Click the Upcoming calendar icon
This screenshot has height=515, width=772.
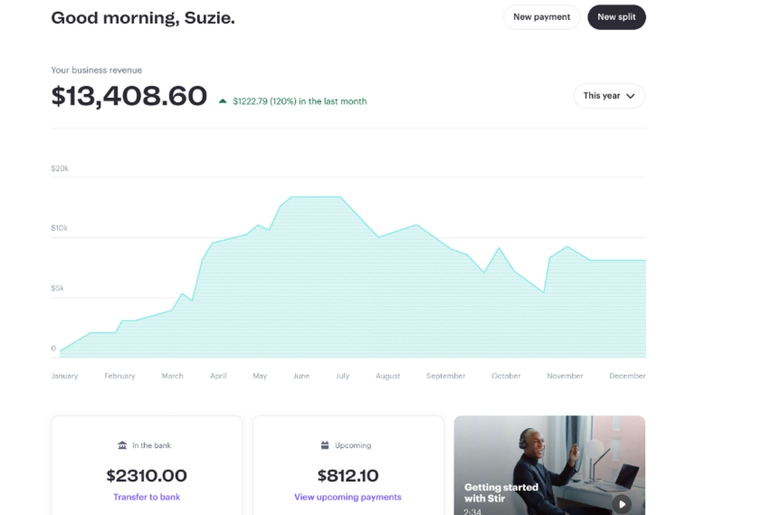[x=325, y=446]
